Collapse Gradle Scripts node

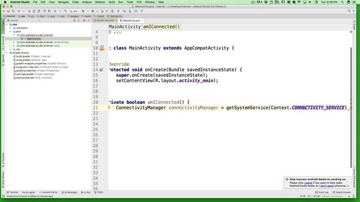(x=7, y=53)
